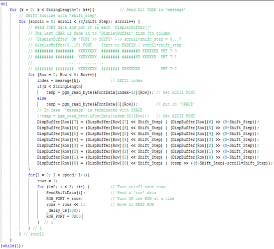274x249 pixels.
Task: Click line assigning 'DispBuffer[Row][3]'
Action: click(x=148, y=145)
